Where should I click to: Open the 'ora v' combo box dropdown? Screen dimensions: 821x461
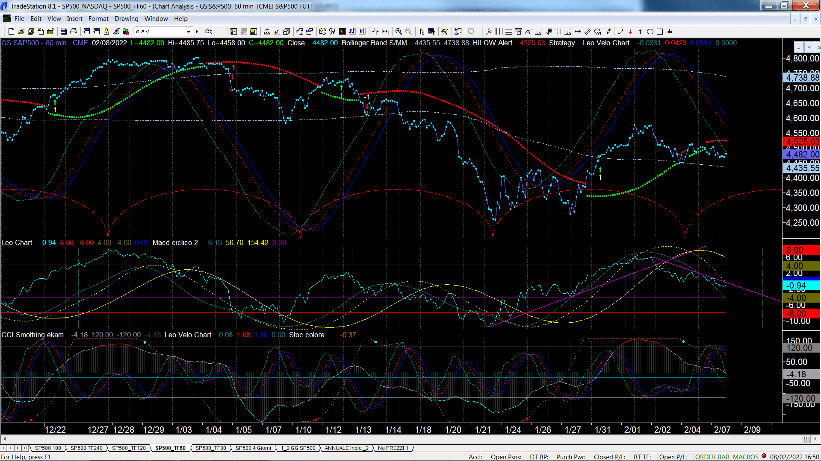tap(189, 32)
